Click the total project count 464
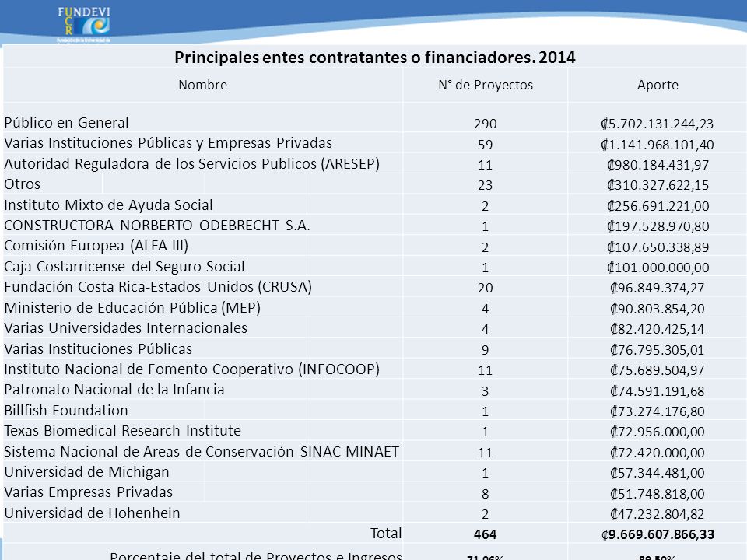The height and width of the screenshot is (560, 747). coord(485,534)
